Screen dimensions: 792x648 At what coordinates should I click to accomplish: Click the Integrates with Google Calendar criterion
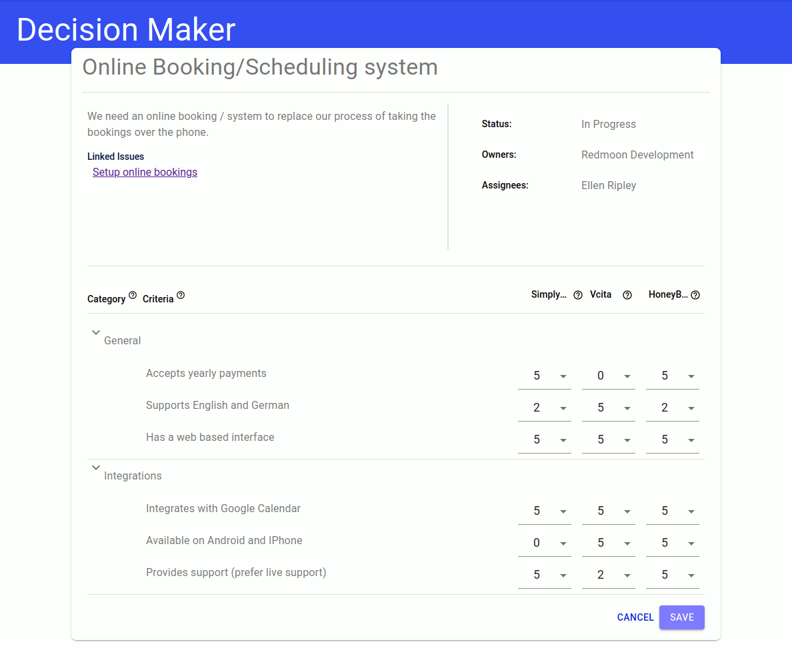pos(223,508)
